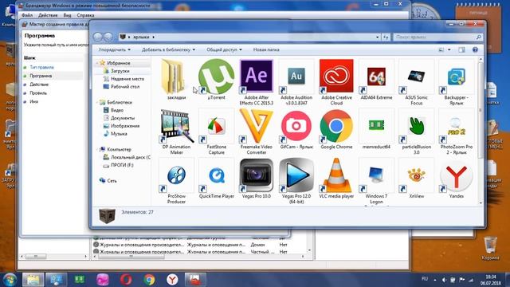Open the Изображения library

tap(125, 126)
